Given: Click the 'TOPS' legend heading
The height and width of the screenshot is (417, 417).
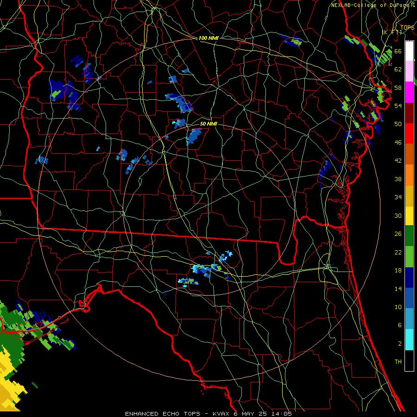Looking at the screenshot, I should 407,28.
